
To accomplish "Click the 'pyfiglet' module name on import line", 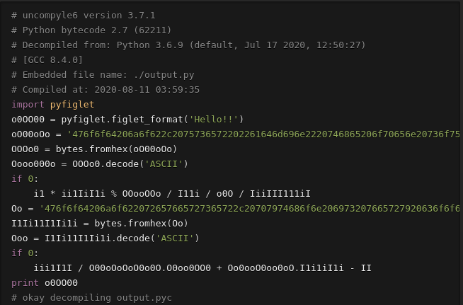I will [x=72, y=105].
